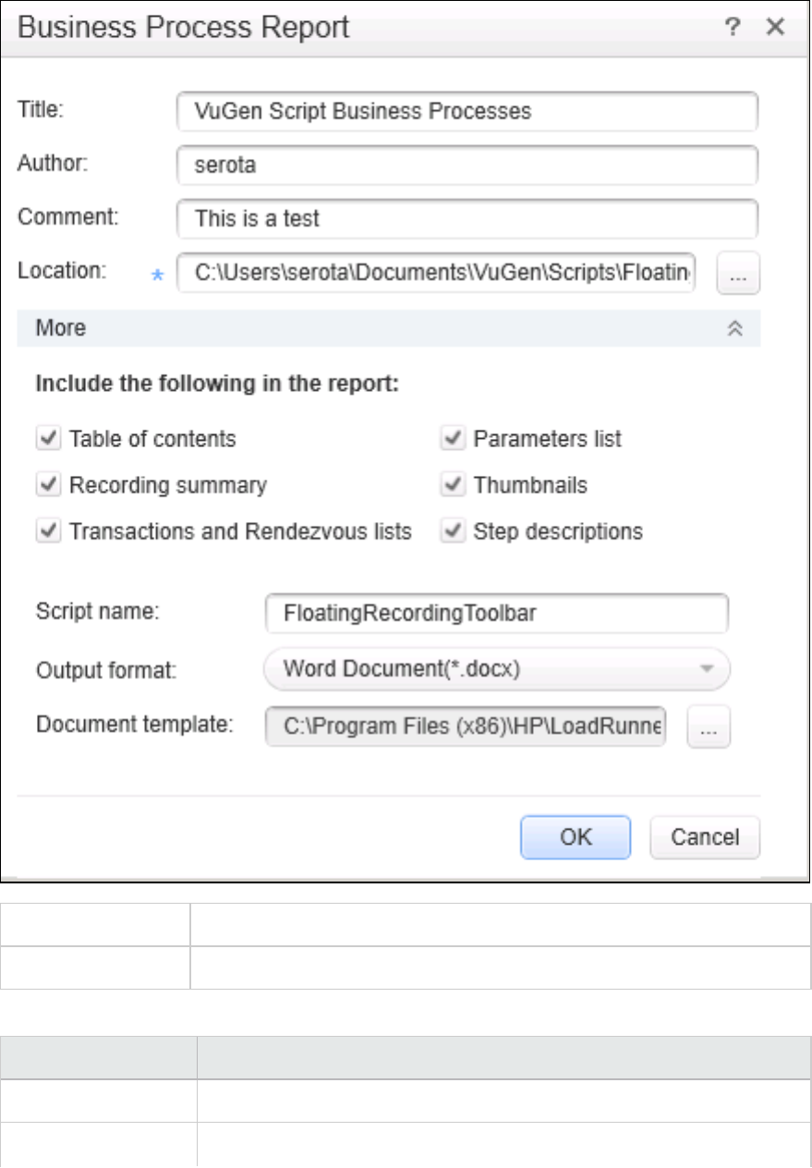Browse for the Document template file
Image resolution: width=812 pixels, height=1168 pixels.
point(709,728)
